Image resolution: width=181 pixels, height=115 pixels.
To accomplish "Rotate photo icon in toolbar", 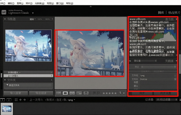I will [120, 93].
